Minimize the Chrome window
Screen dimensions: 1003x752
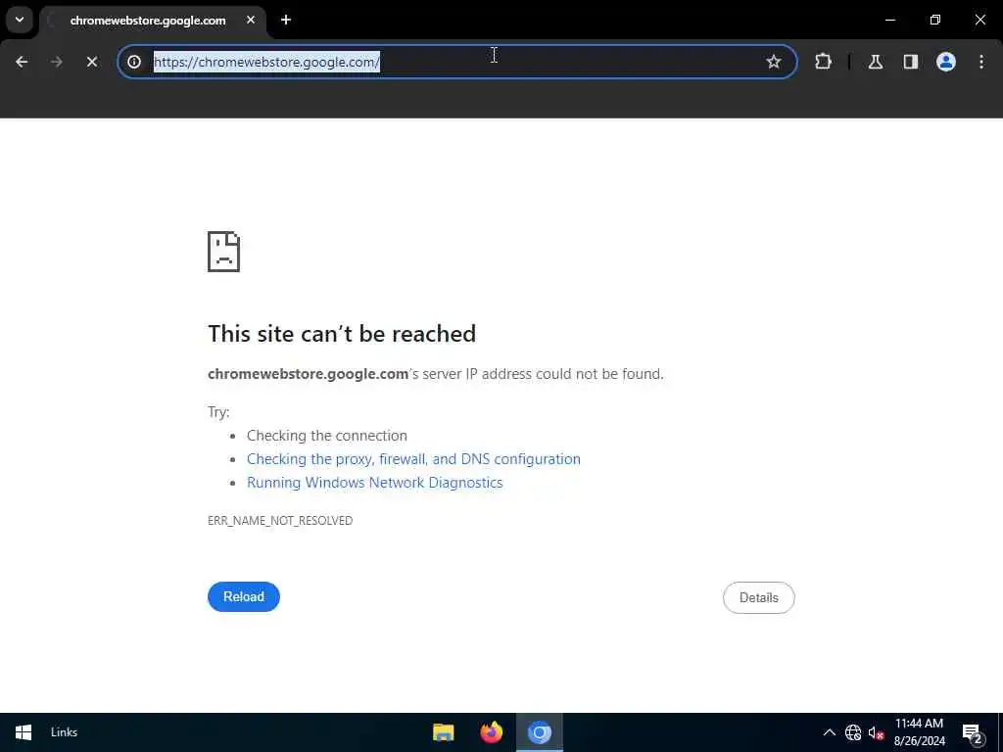(889, 20)
